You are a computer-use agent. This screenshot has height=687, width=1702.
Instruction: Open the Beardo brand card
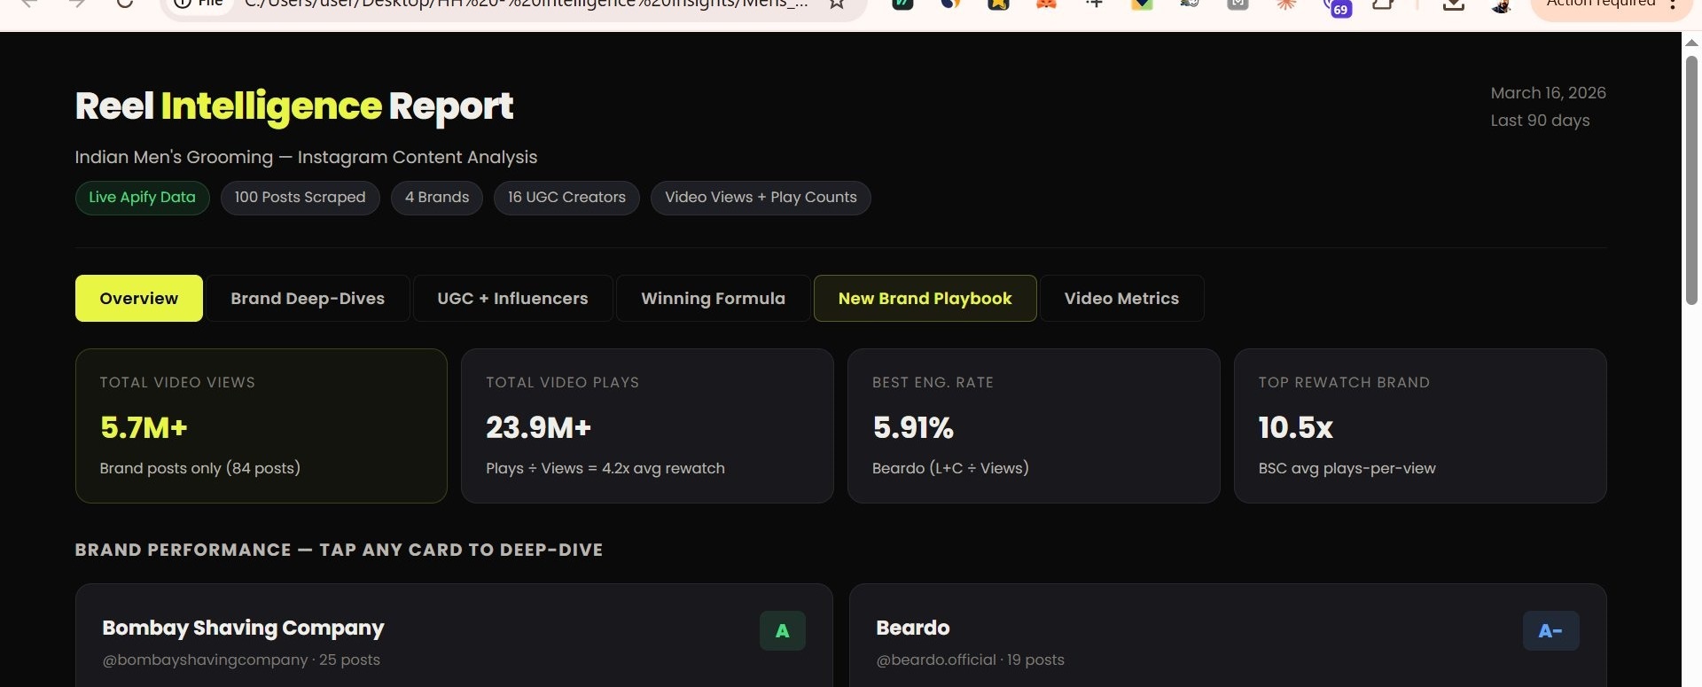pos(1228,635)
